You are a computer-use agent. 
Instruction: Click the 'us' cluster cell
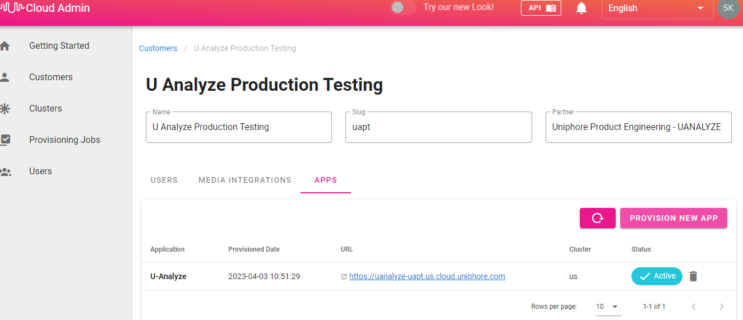pyautogui.click(x=573, y=276)
